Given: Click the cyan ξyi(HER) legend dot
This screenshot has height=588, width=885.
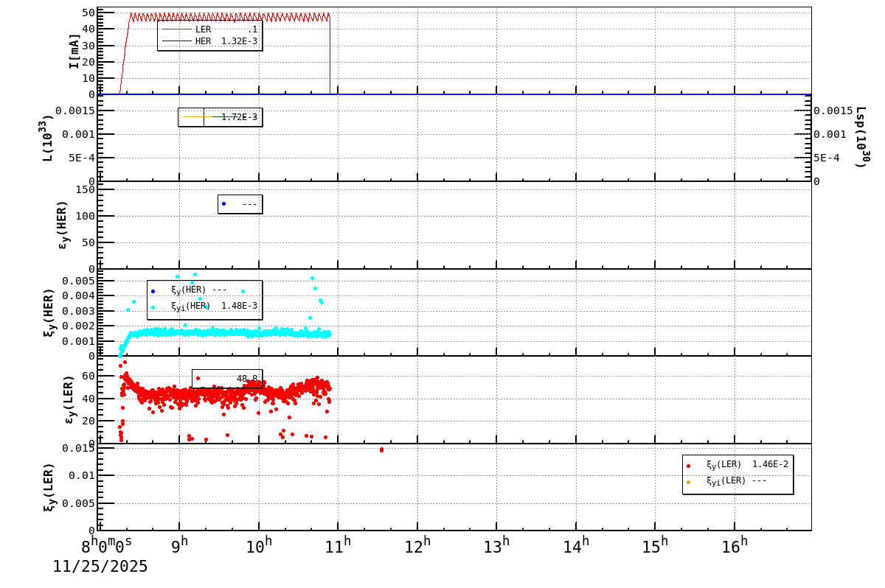Looking at the screenshot, I should coord(153,307).
